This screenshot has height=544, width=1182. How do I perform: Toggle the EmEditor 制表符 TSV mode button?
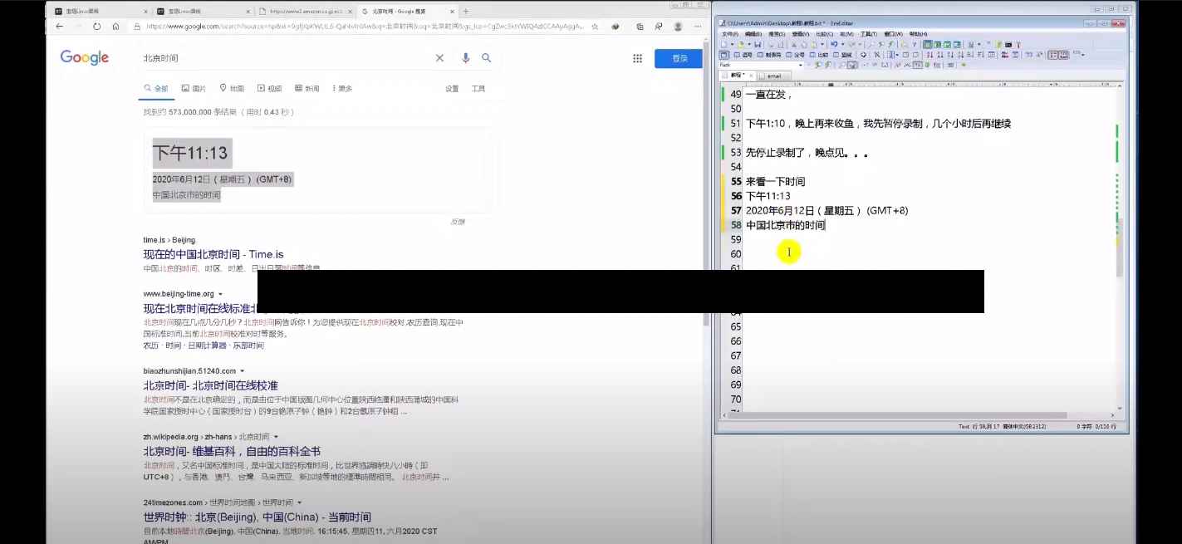tap(768, 55)
